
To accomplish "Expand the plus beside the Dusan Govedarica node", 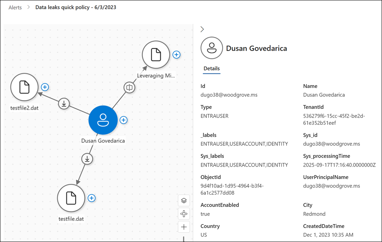I will (x=123, y=120).
